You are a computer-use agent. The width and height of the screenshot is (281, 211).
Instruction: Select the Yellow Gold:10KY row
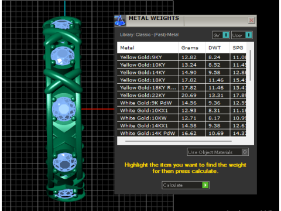pos(181,65)
